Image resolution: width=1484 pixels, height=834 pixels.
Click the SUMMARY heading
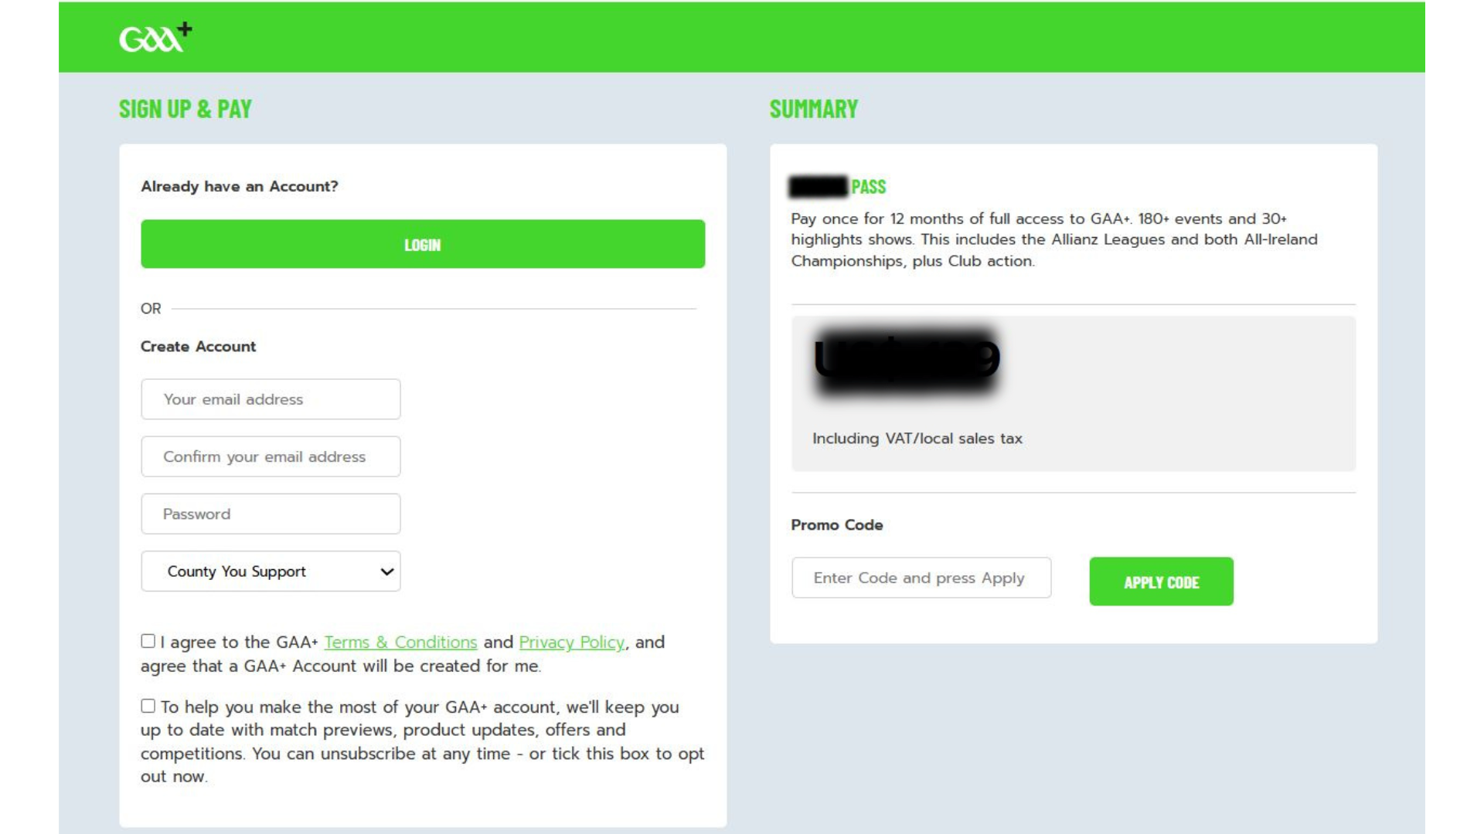pyautogui.click(x=814, y=109)
